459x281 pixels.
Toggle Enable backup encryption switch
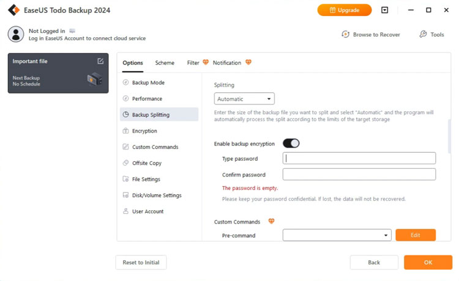[x=291, y=144]
